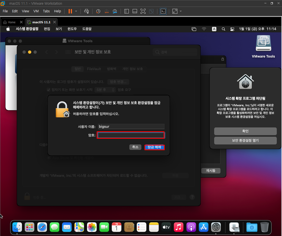Open the 시스템 환경설정 menu in macOS menu bar
The height and width of the screenshot is (236, 282).
click(27, 29)
